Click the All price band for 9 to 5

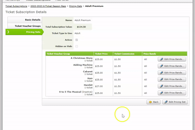146,93
